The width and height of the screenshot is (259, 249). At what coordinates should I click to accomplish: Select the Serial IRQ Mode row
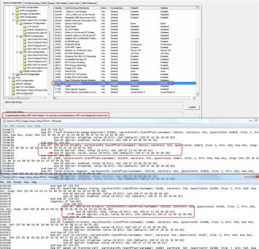125,44
